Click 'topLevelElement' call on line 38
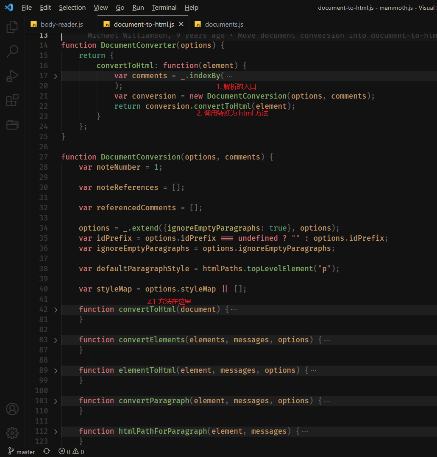This screenshot has height=457, width=437. click(280, 269)
